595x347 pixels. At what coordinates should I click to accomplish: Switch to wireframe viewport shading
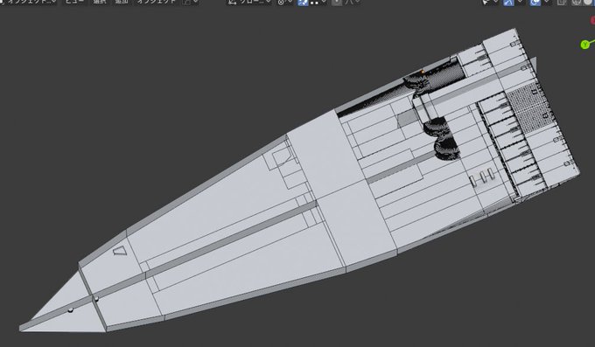point(577,2)
